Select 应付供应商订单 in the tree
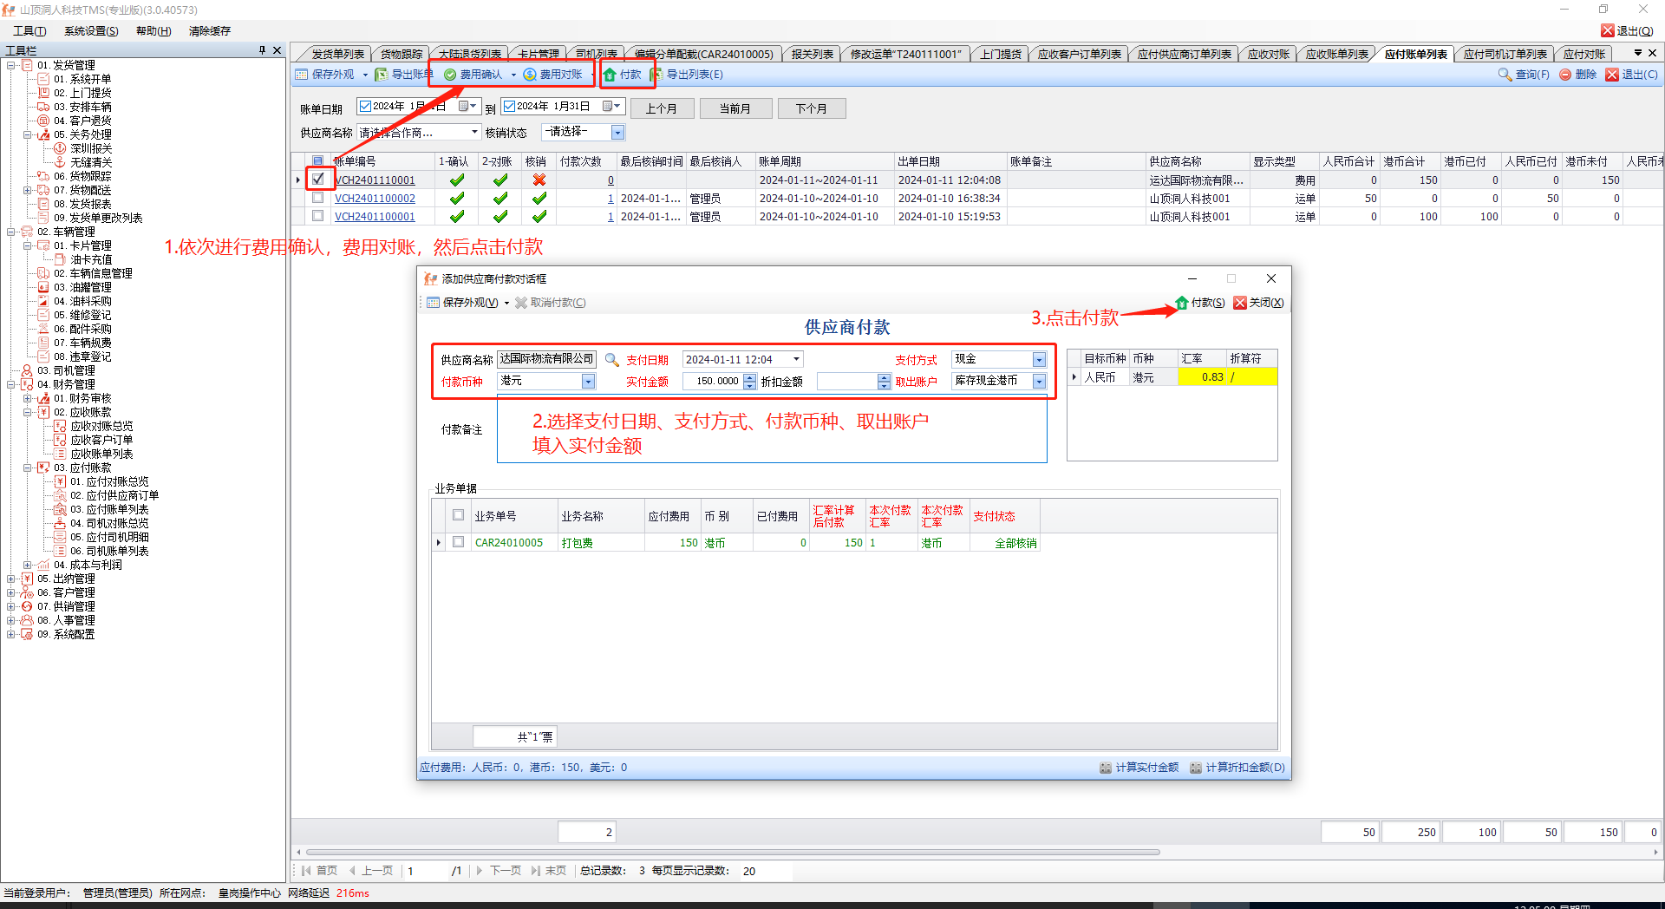Image resolution: width=1665 pixels, height=909 pixels. coord(121,495)
